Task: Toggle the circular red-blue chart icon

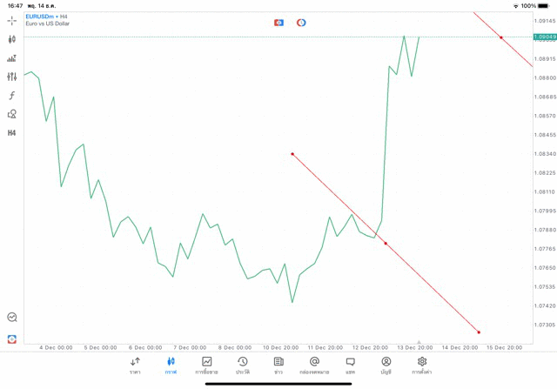Action: [x=301, y=23]
